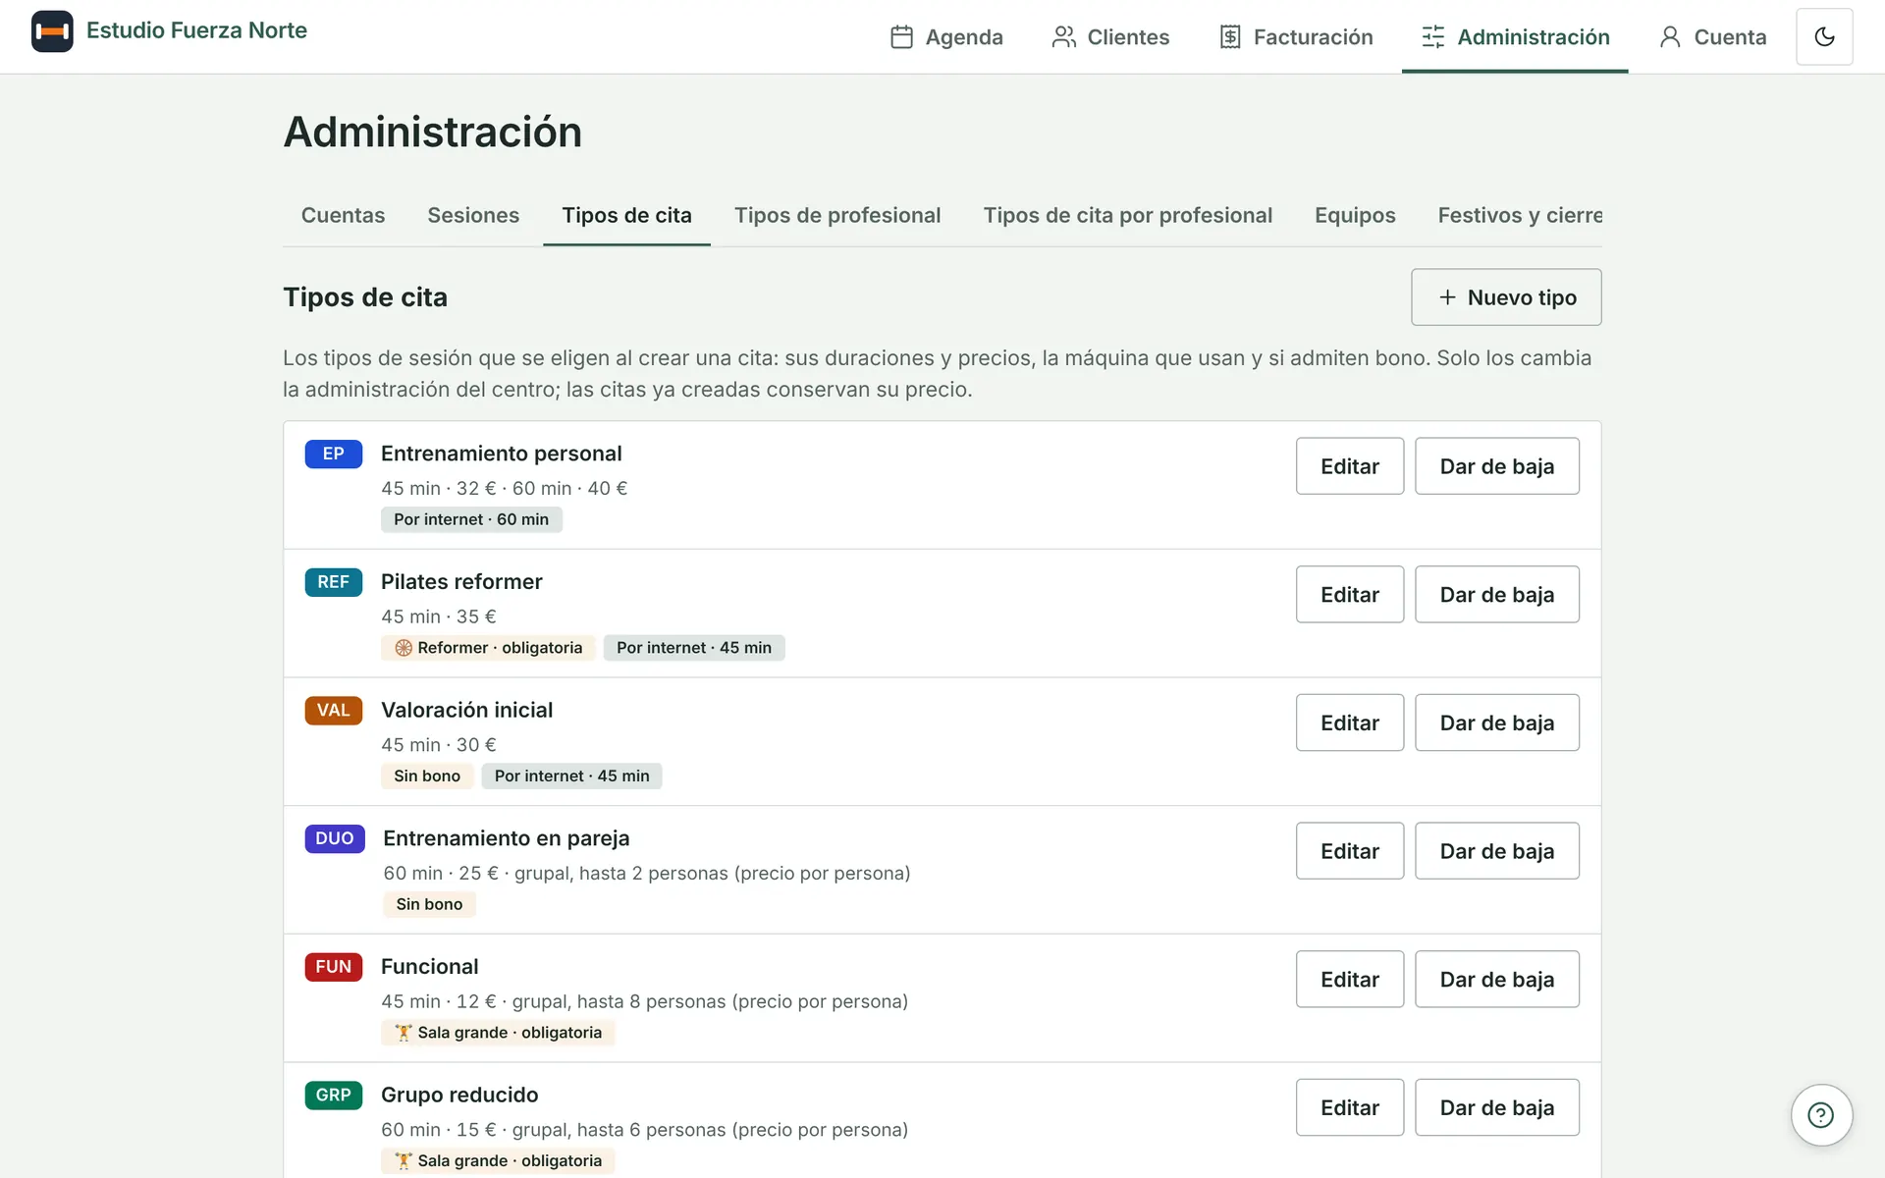Dar de baja Valoración inicial
The image size is (1885, 1178).
coord(1497,723)
